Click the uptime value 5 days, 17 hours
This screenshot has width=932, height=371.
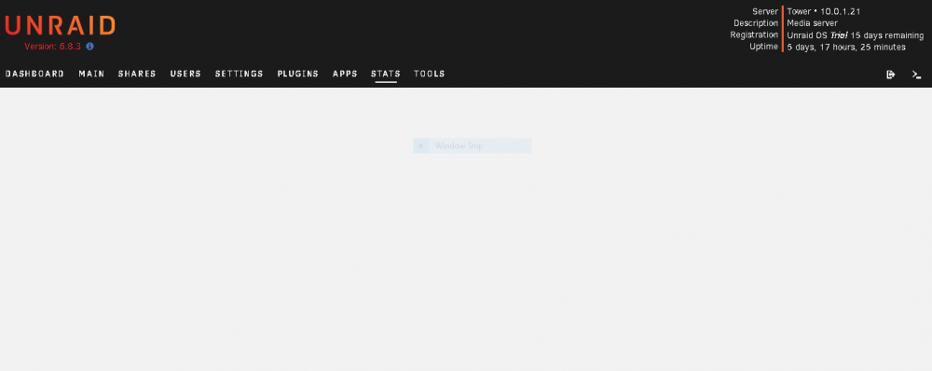[846, 47]
